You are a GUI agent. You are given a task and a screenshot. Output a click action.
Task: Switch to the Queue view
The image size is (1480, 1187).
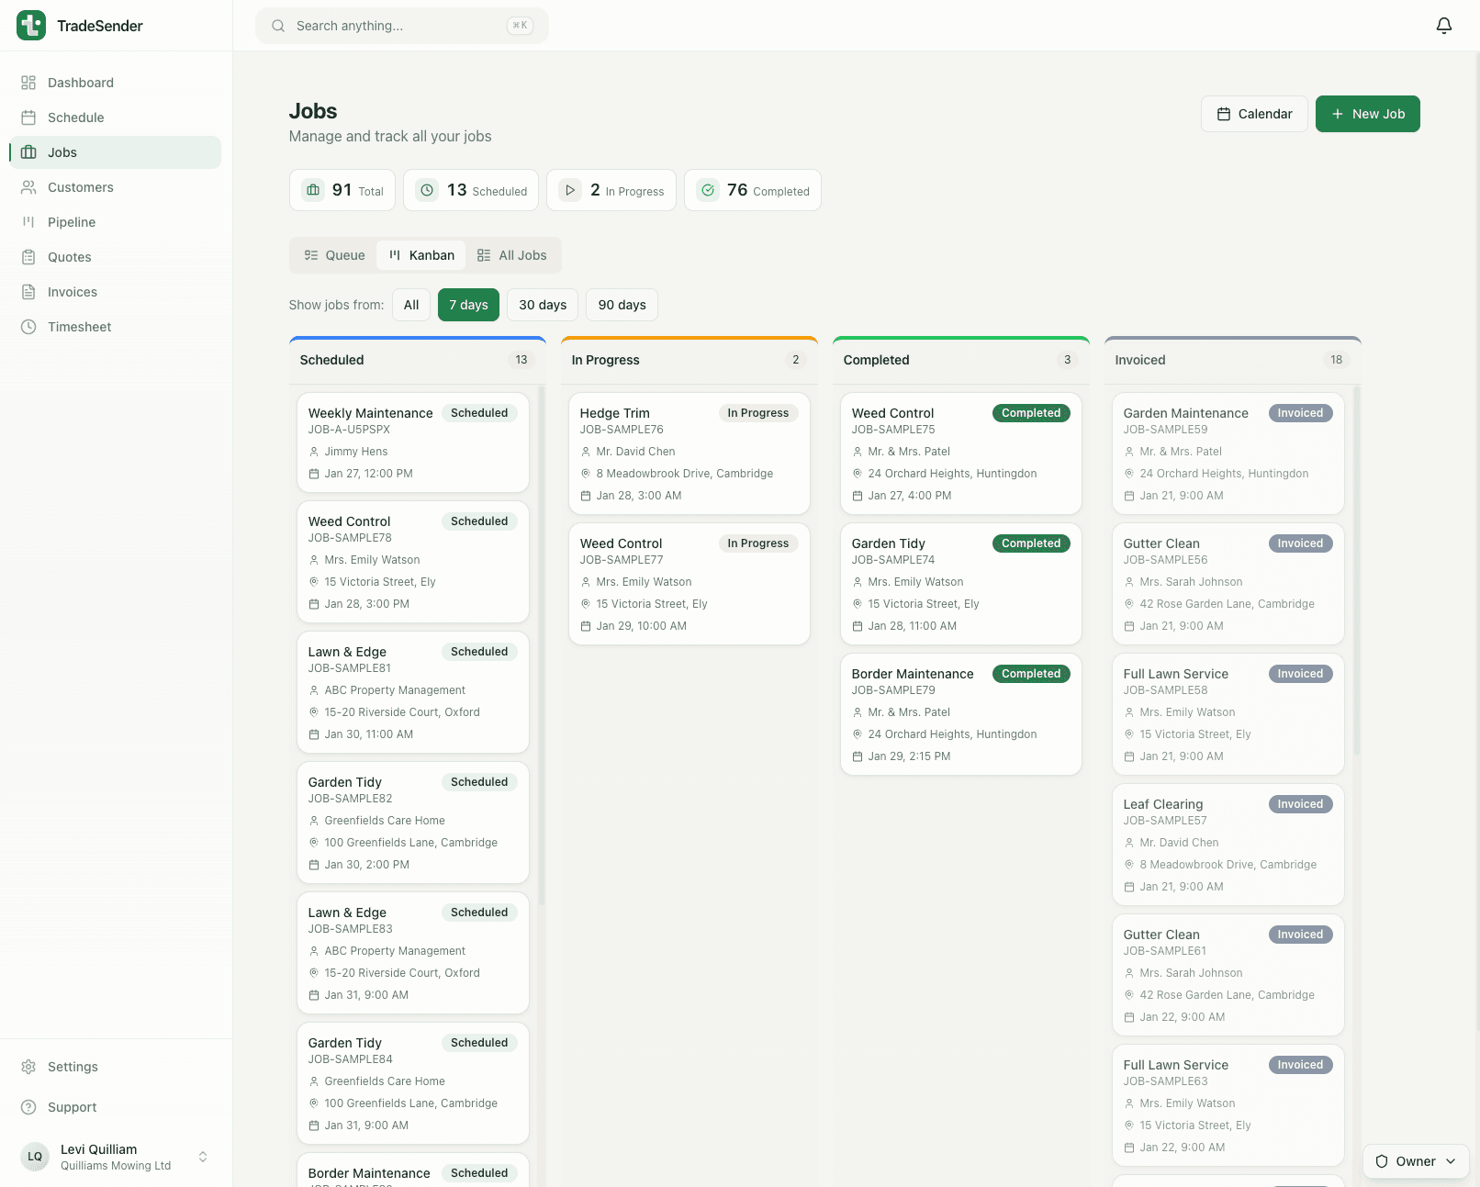[x=332, y=254]
